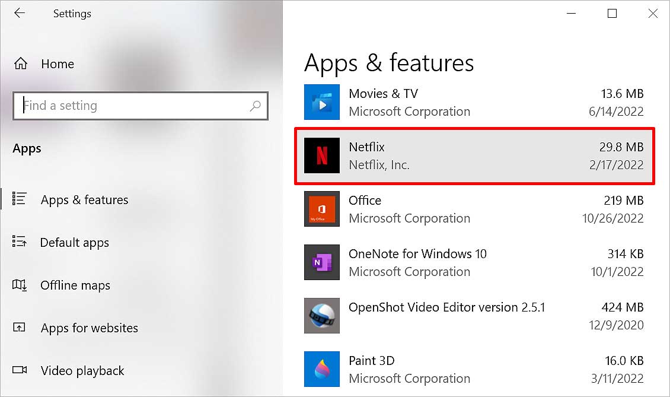Viewport: 670px width, 397px height.
Task: Click the Apps for websites icon
Action: (19, 327)
